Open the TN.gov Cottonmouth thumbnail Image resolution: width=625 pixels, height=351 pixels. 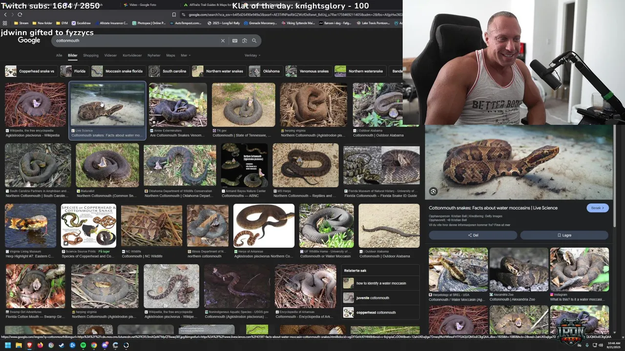(x=244, y=105)
